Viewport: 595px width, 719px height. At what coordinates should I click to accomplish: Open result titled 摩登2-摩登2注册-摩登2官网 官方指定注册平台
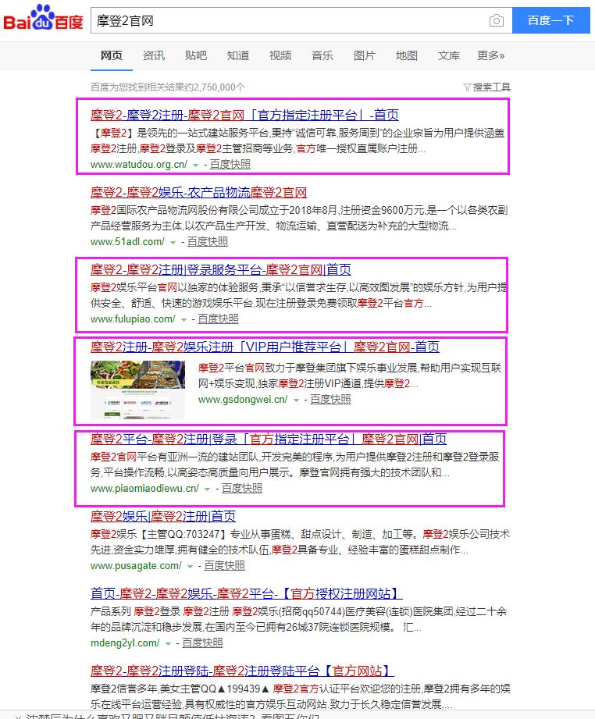pos(244,115)
